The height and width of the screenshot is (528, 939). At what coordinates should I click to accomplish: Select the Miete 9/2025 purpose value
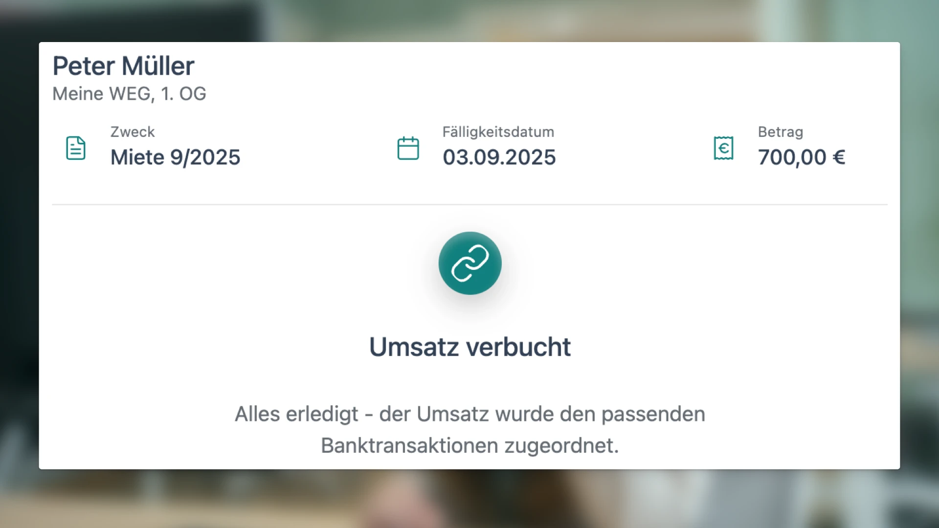pyautogui.click(x=175, y=157)
